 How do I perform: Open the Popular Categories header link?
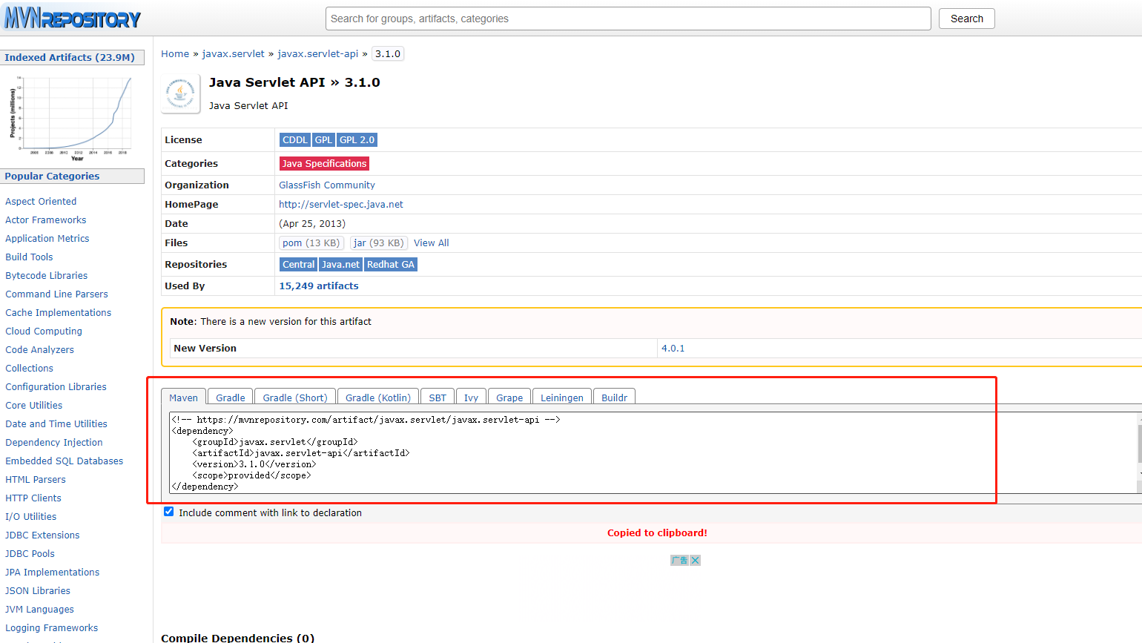pos(52,176)
